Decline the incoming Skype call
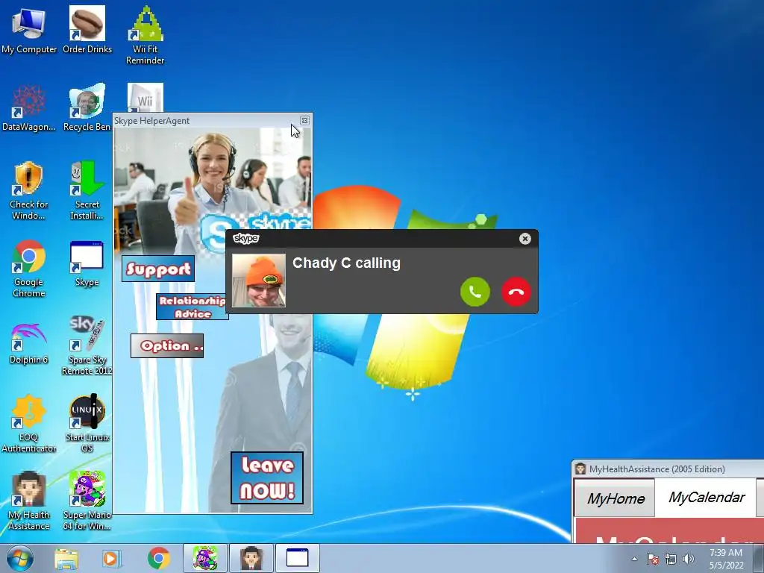 point(516,292)
